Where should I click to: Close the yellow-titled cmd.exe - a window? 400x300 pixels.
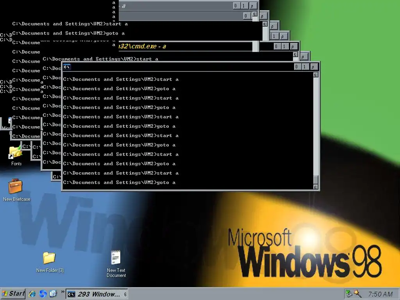(x=293, y=46)
